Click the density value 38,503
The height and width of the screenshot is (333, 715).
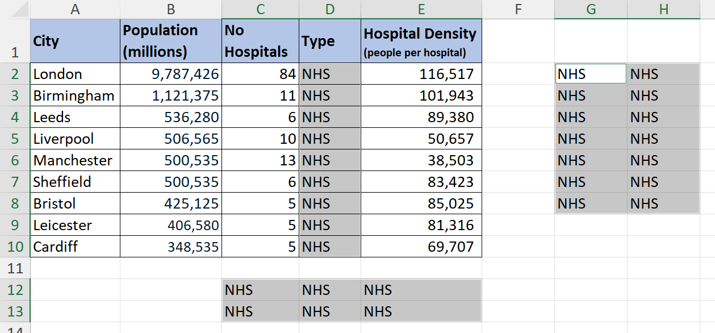pyautogui.click(x=421, y=160)
